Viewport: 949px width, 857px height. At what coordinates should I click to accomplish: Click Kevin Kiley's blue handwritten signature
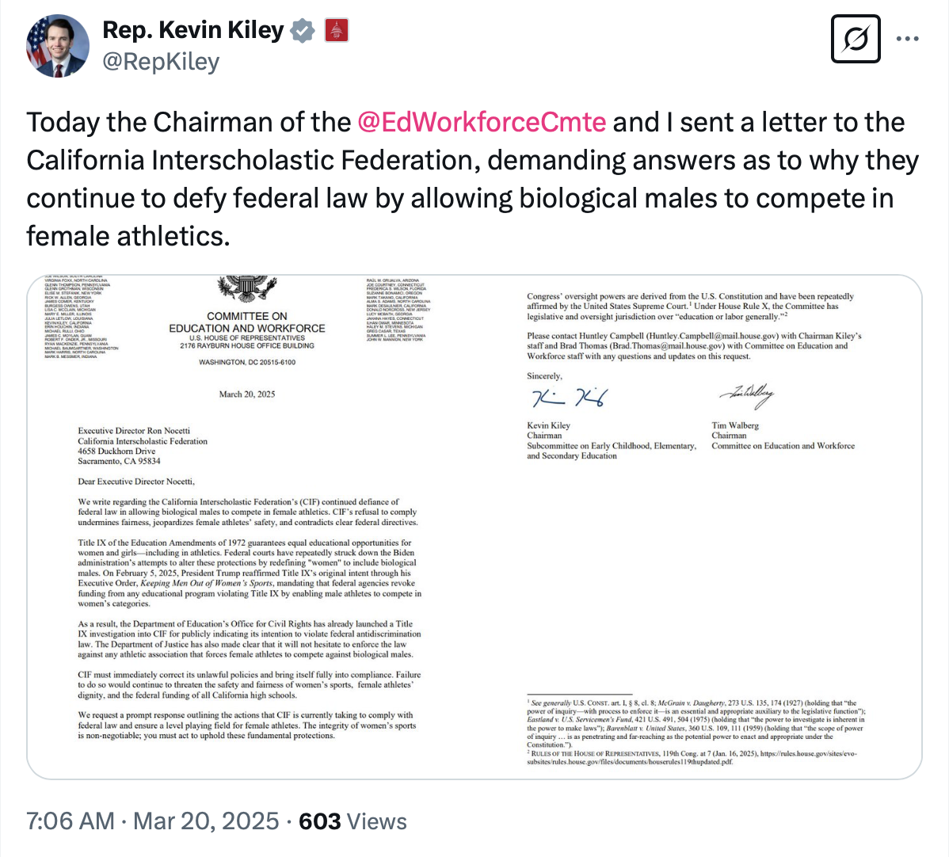[x=568, y=398]
